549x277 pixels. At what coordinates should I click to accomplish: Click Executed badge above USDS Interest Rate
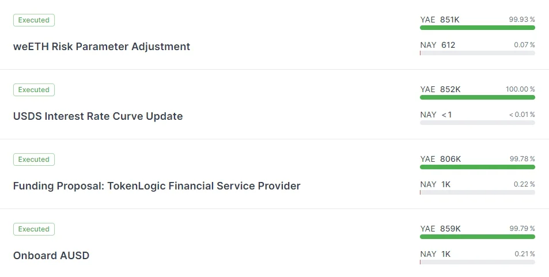click(34, 90)
